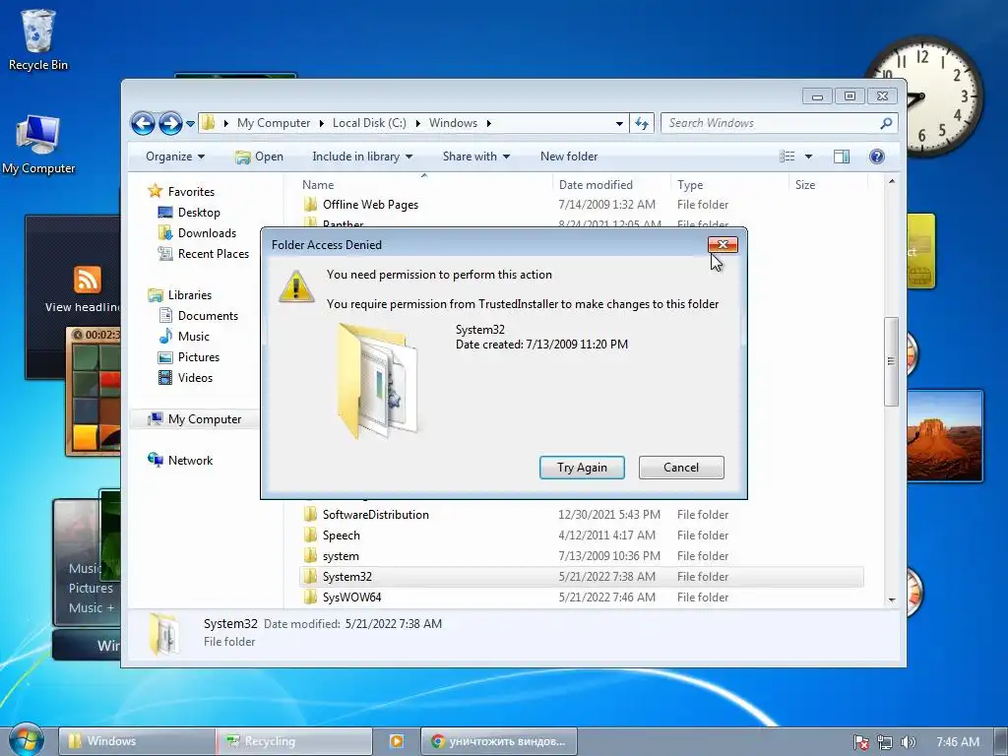Click the Try Again button
The image size is (1008, 756).
[582, 468]
